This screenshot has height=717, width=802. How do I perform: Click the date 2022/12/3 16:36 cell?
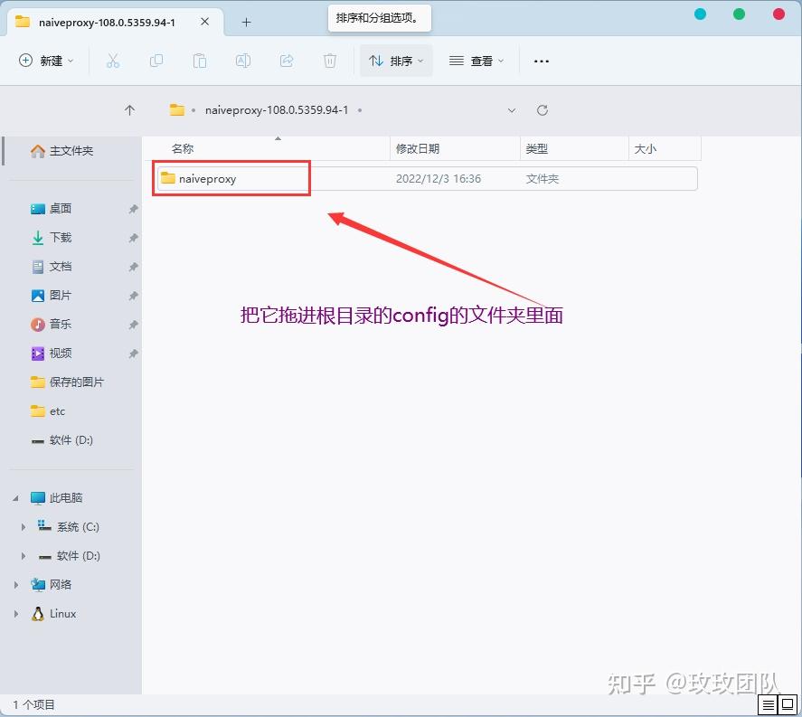click(x=439, y=179)
